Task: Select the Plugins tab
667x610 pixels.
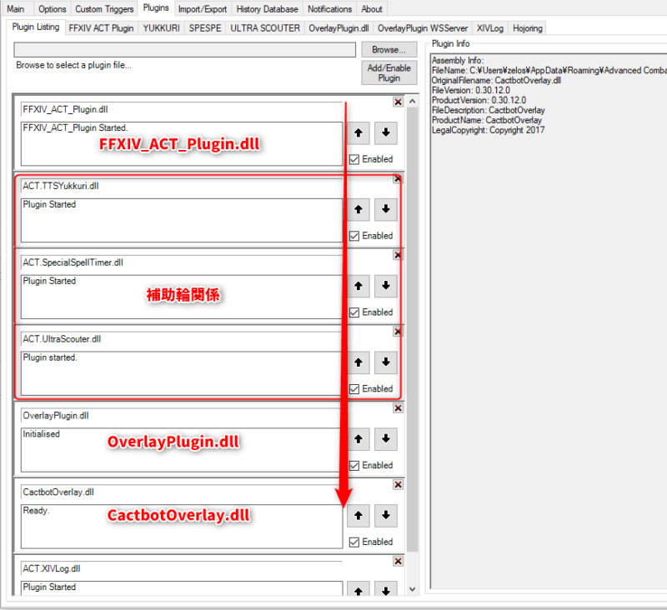Action: (156, 8)
